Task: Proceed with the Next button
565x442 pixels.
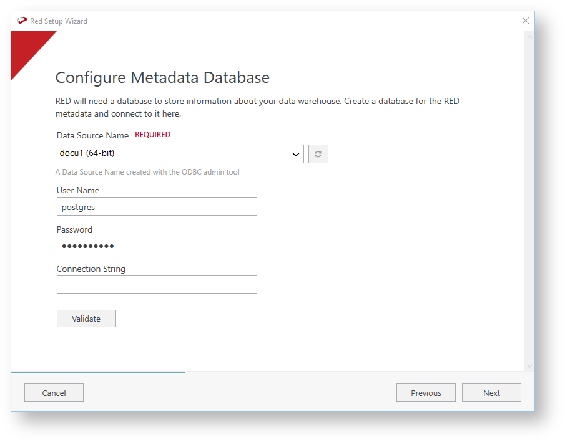Action: pos(491,393)
